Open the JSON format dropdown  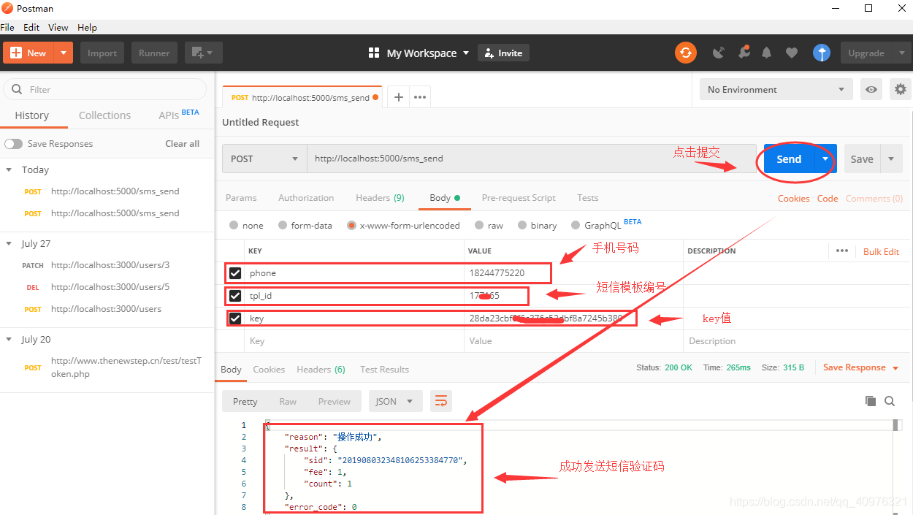tap(395, 401)
